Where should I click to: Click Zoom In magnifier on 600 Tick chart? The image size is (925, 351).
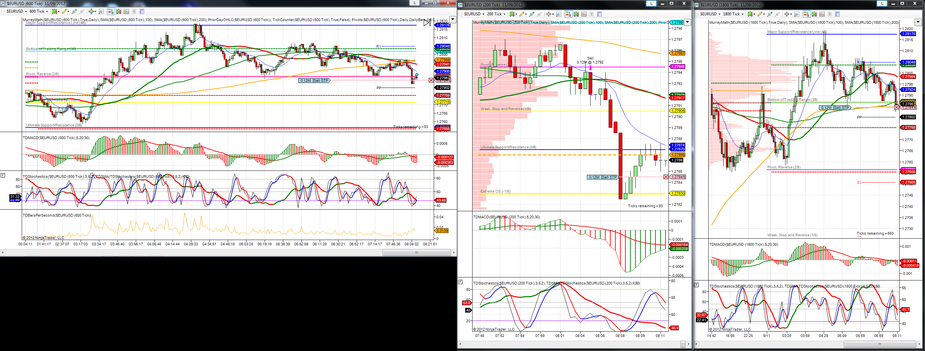tap(74, 11)
